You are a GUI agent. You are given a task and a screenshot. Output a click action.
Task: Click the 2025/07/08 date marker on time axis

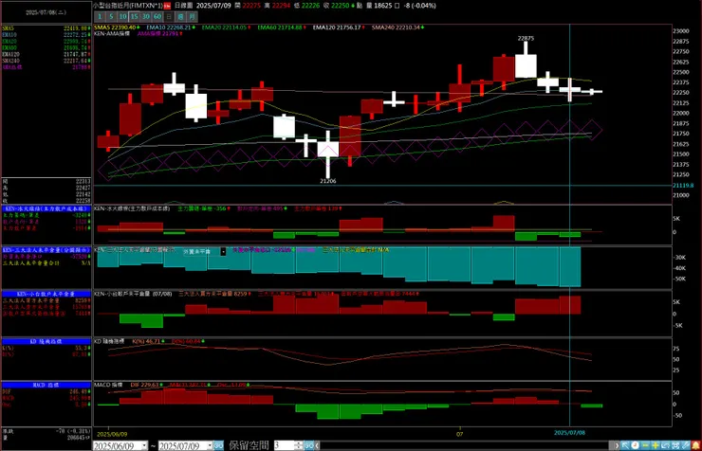569,433
